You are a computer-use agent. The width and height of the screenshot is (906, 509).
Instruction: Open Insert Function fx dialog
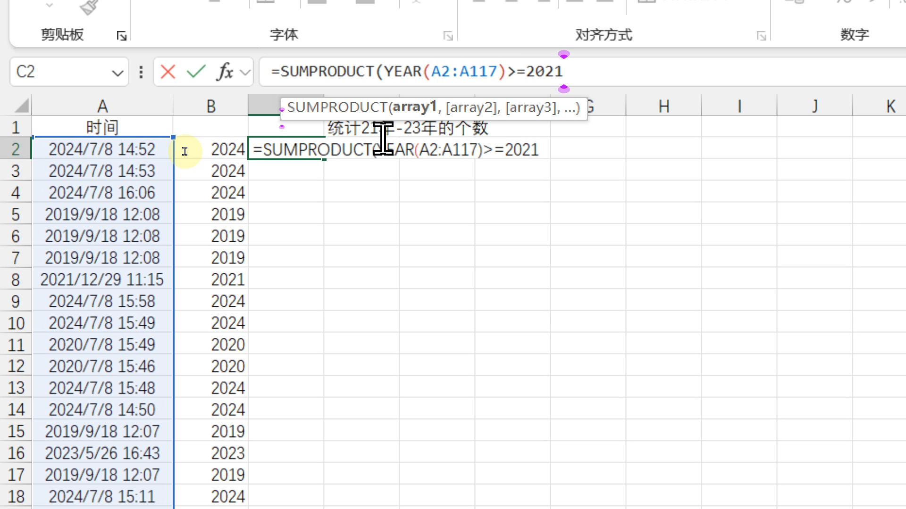(x=225, y=72)
